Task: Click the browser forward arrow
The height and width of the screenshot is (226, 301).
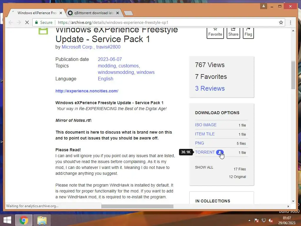Action: pos(19,22)
